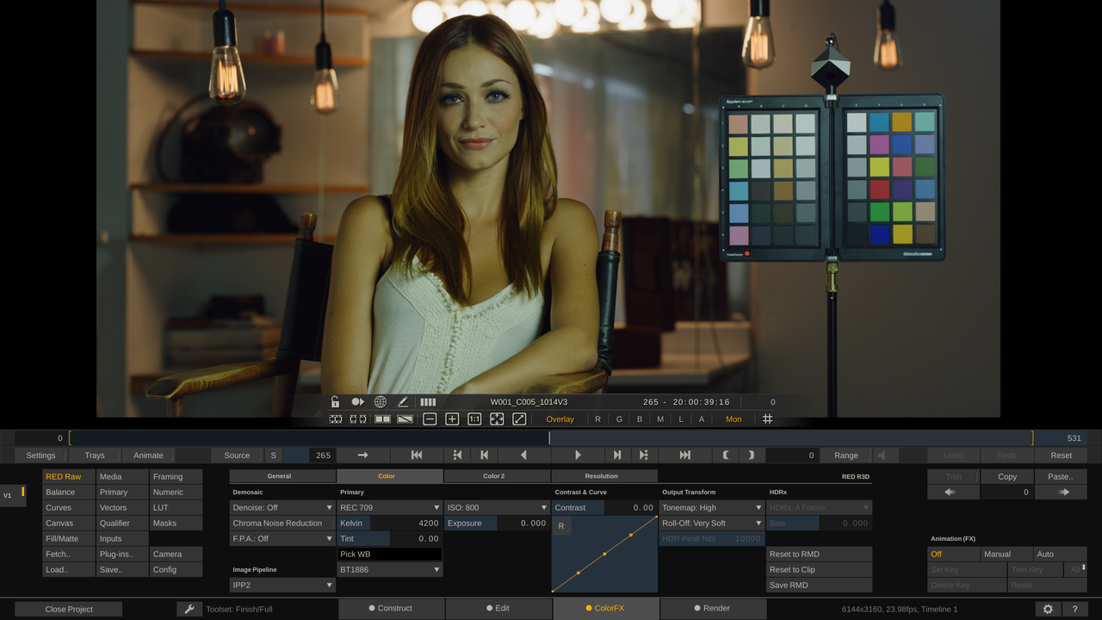1102x620 pixels.
Task: Jump to the last frame
Action: 684,456
